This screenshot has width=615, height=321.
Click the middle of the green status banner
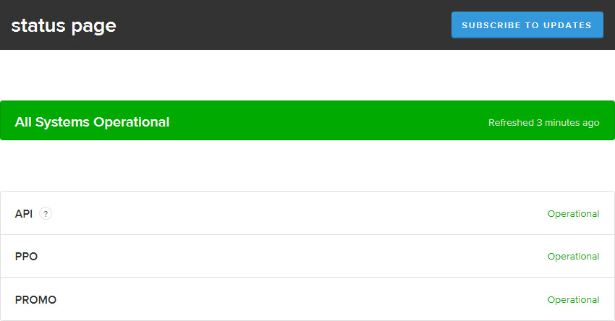point(307,121)
